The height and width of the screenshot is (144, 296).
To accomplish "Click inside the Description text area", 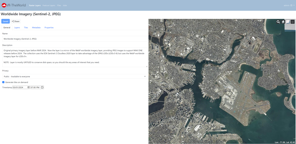I will tap(75, 57).
